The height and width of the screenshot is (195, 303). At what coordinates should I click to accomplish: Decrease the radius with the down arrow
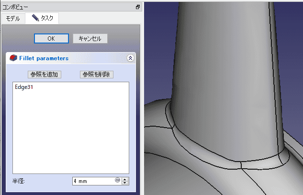coord(125,183)
